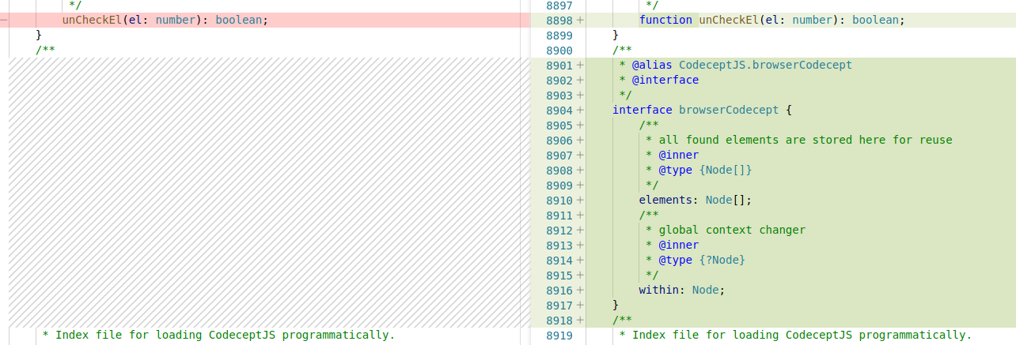Select line number 8897
This screenshot has height=345, width=1016.
coord(559,5)
